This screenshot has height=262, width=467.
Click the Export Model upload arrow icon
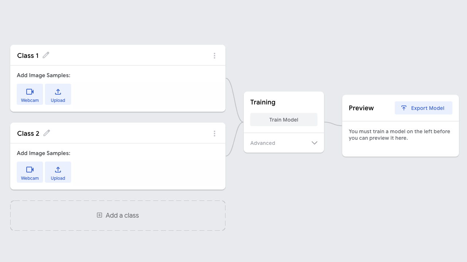click(x=404, y=108)
